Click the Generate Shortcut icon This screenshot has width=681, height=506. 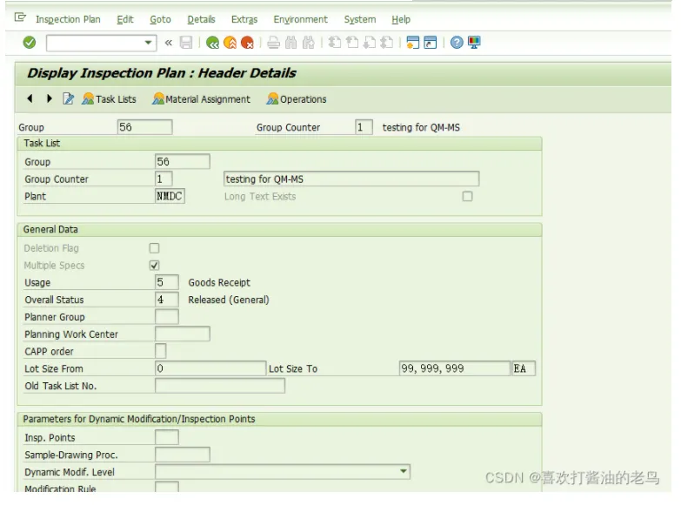point(430,43)
